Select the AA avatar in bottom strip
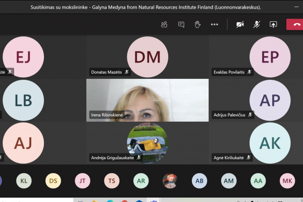Viewport: 303px width, 202px height. [x=258, y=181]
